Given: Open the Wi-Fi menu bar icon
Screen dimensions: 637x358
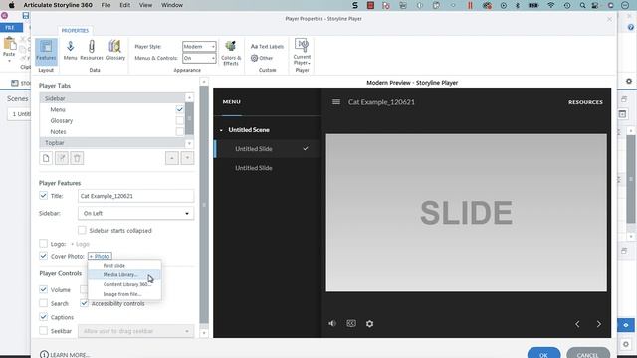Looking at the screenshot, I should point(550,5).
